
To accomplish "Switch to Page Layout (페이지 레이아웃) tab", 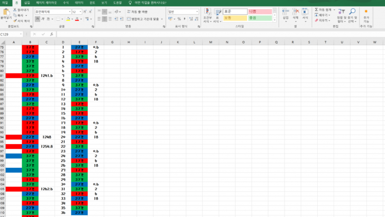I will tap(47, 3).
